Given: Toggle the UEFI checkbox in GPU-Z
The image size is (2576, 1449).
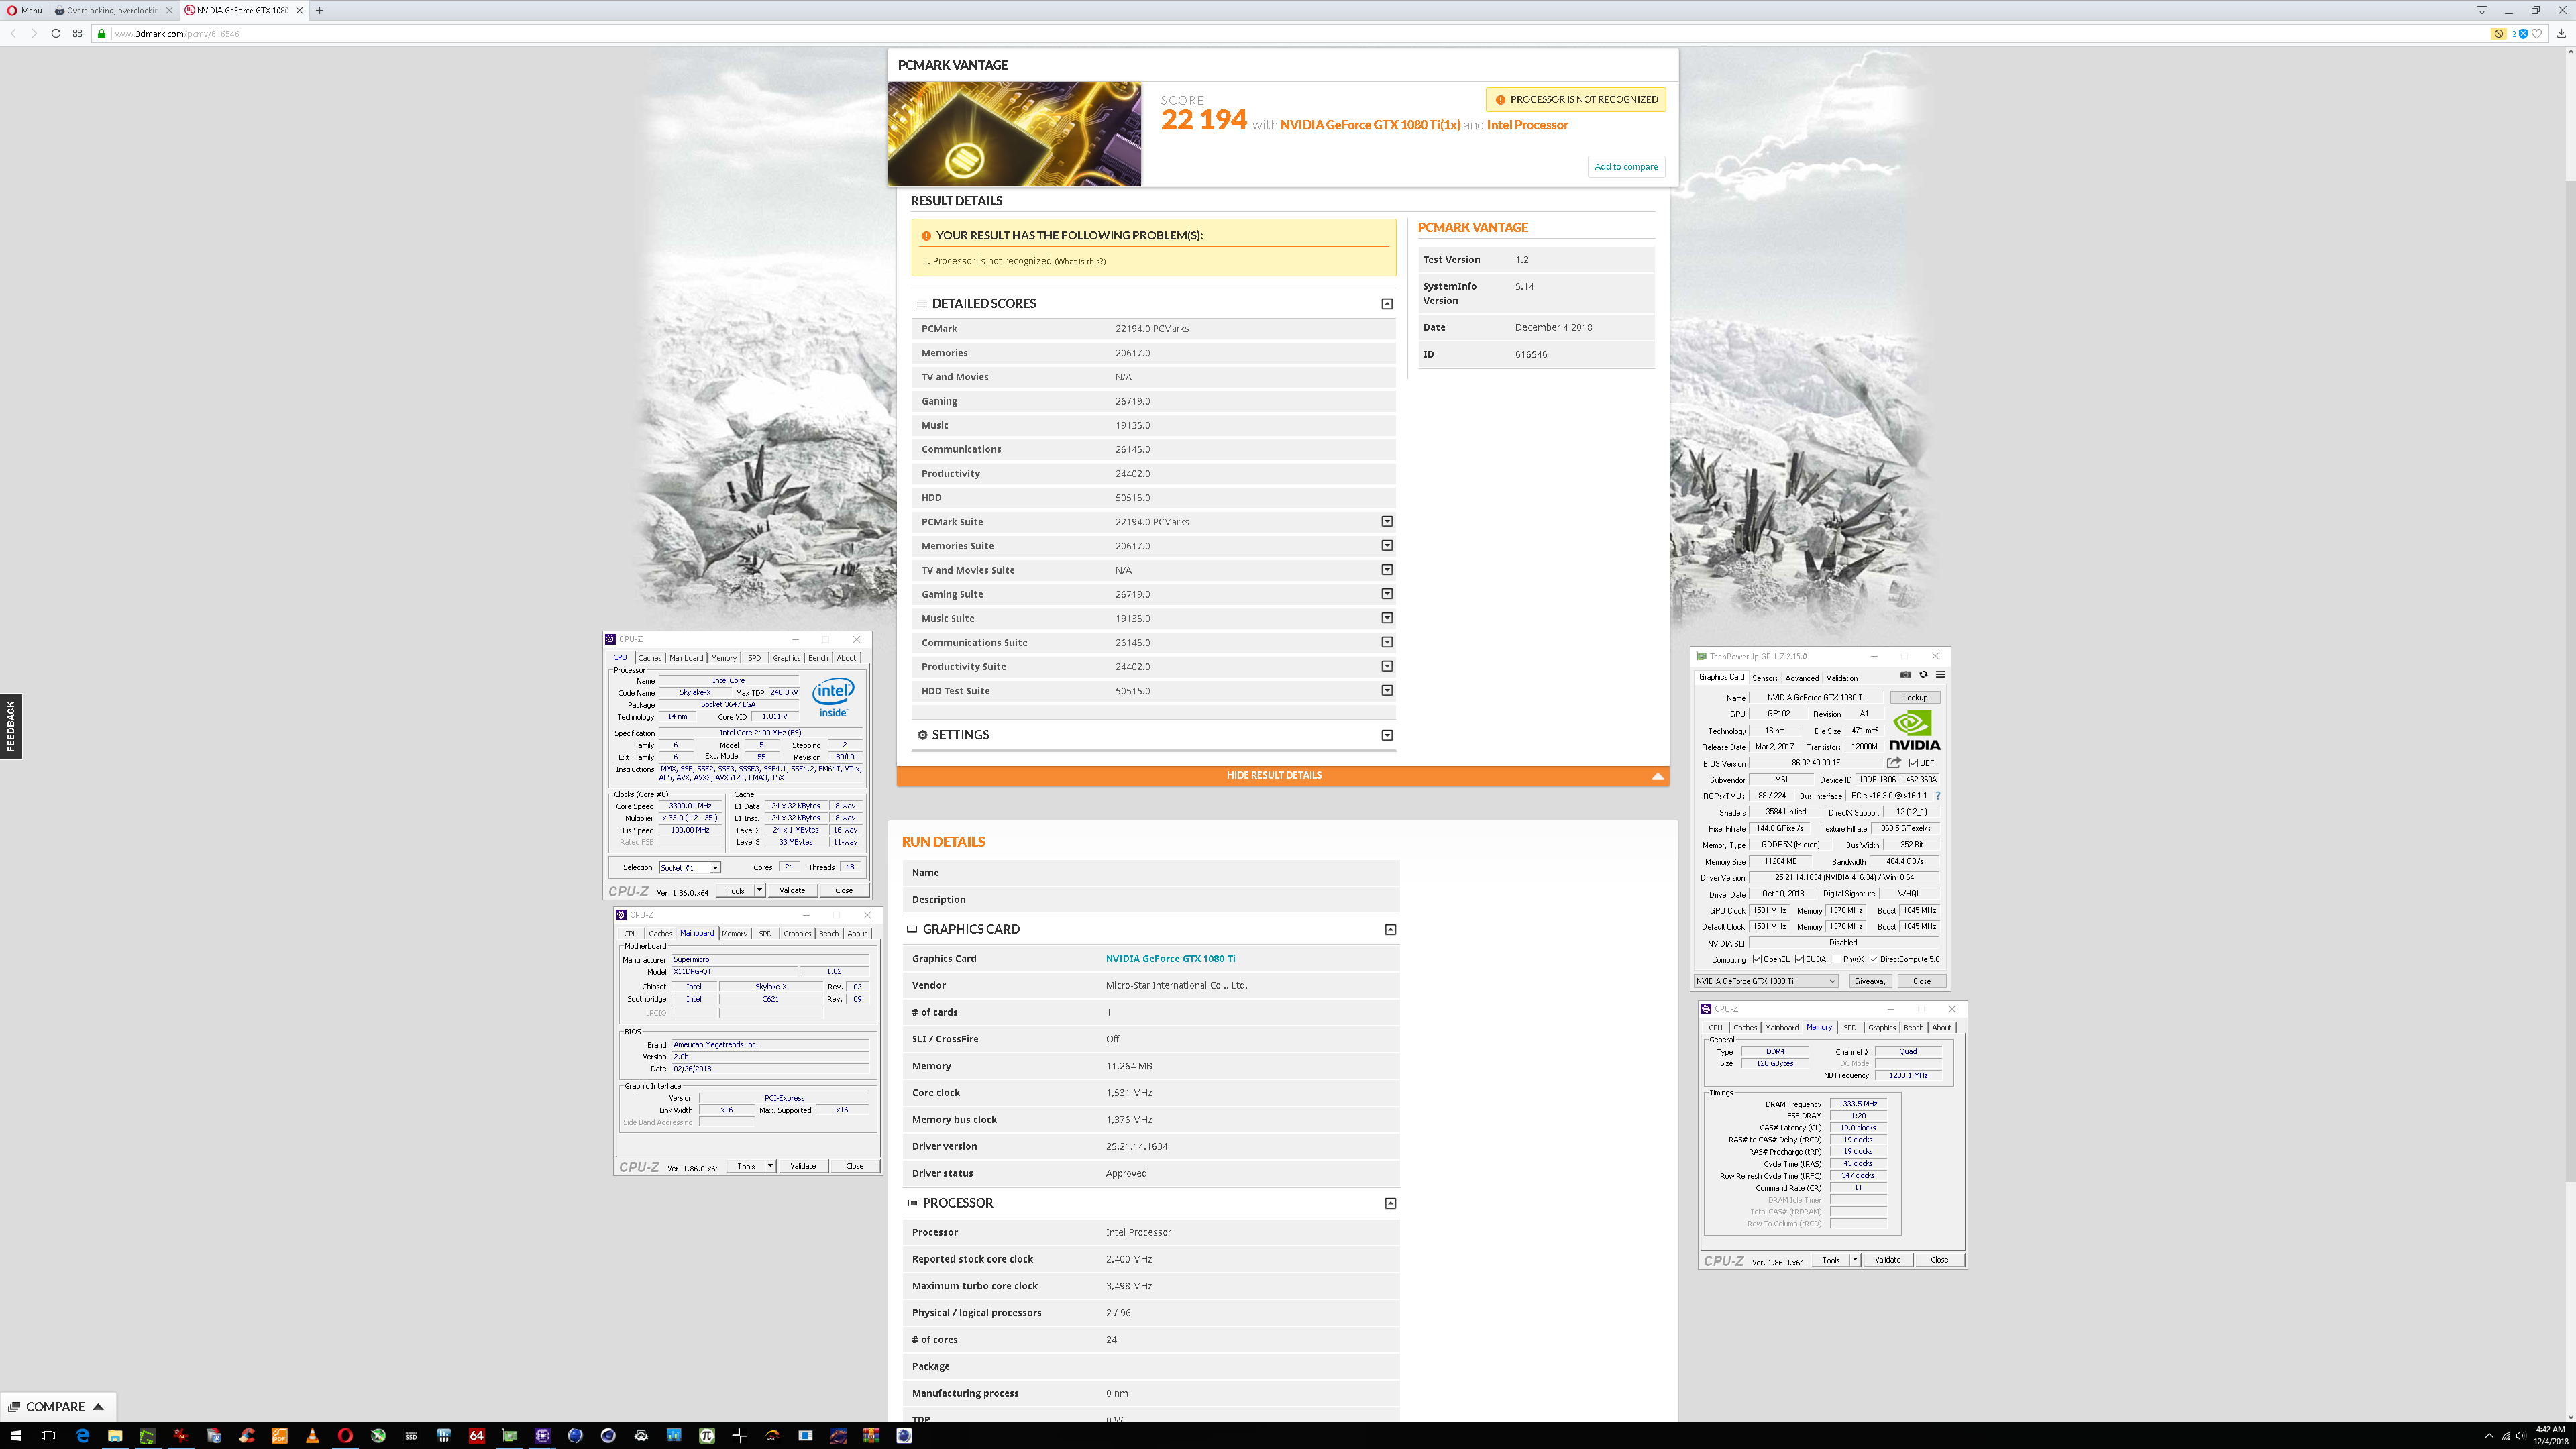Looking at the screenshot, I should tap(1913, 763).
